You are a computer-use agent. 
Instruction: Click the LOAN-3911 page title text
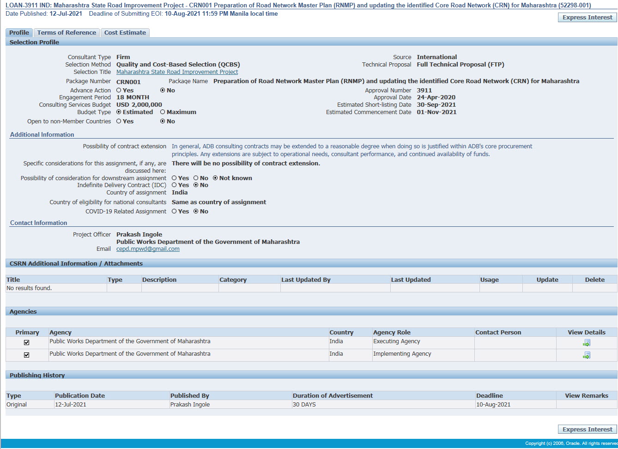[298, 6]
